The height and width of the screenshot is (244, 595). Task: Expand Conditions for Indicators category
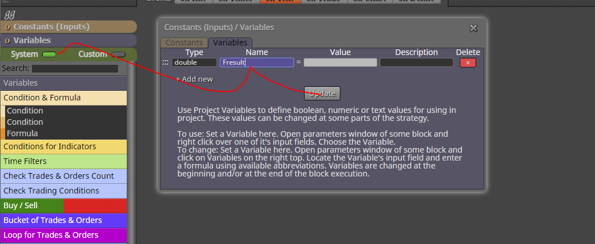[64, 146]
